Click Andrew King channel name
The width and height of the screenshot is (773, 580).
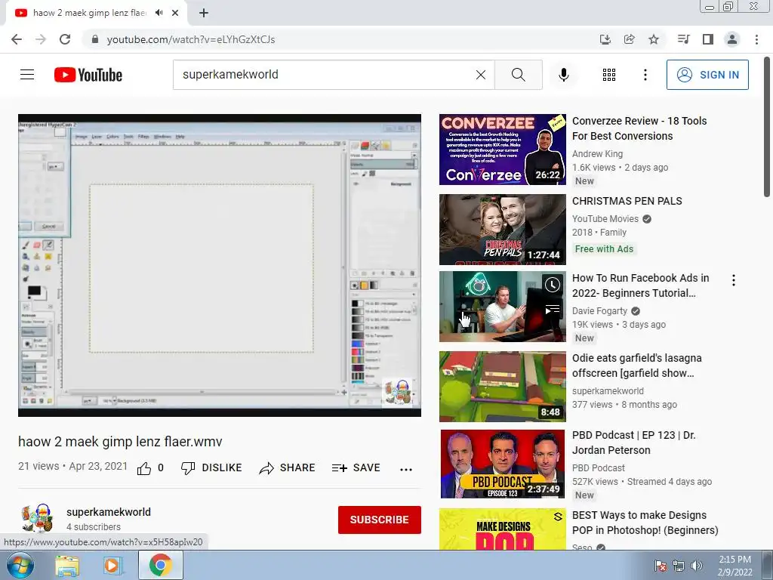point(597,154)
